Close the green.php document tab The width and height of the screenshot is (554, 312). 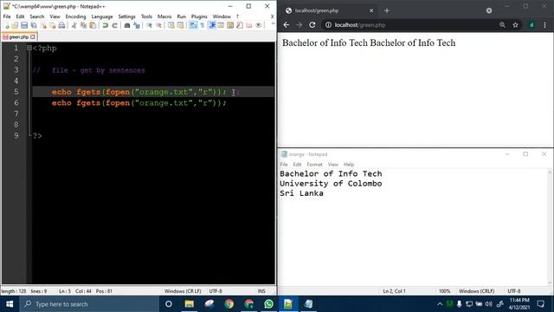(33, 36)
